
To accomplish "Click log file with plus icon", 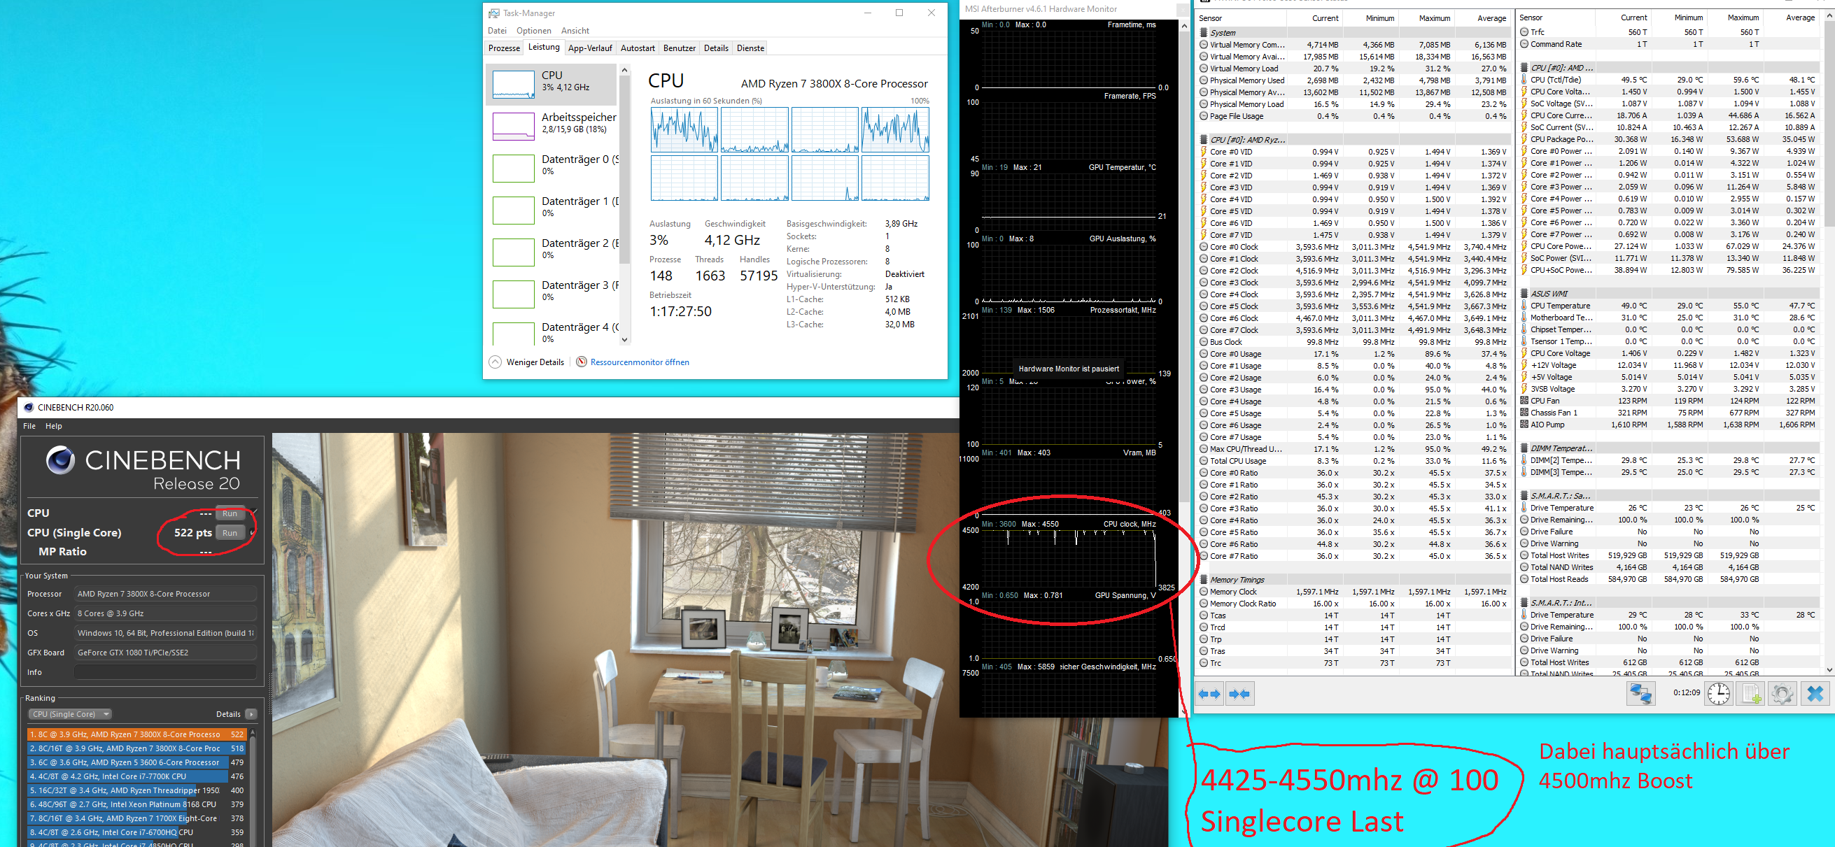I will [1751, 694].
